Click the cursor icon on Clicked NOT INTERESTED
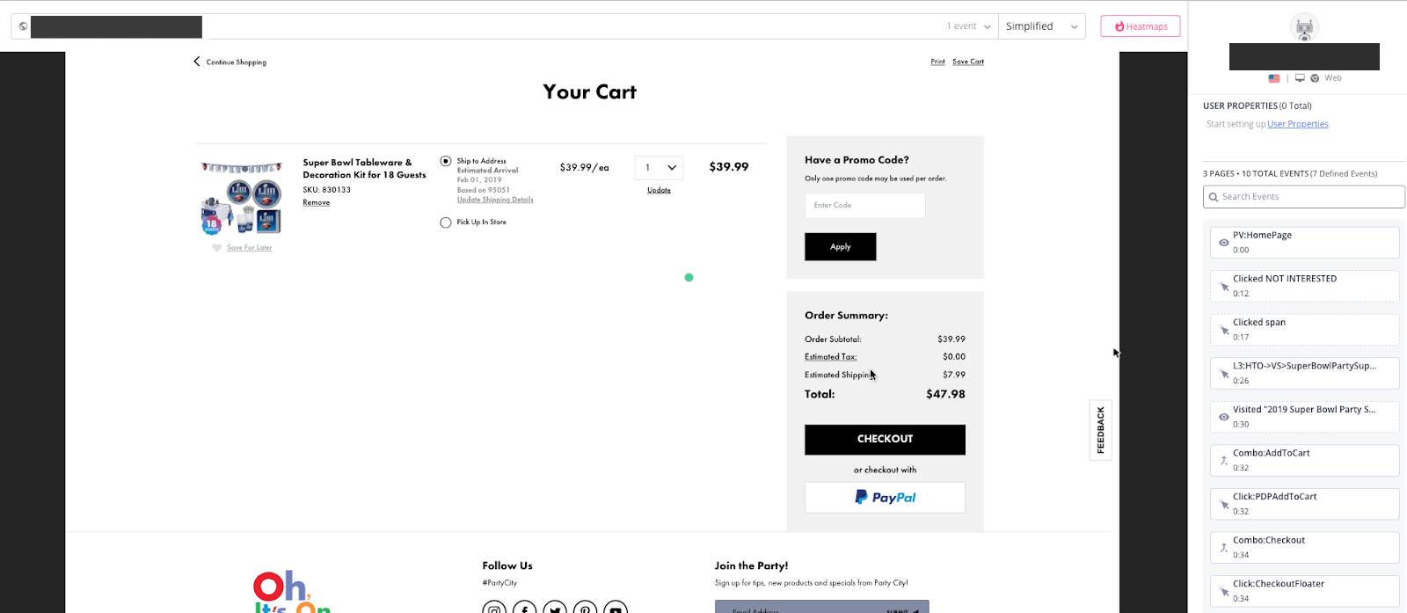This screenshot has height=613, width=1407. pyautogui.click(x=1224, y=287)
